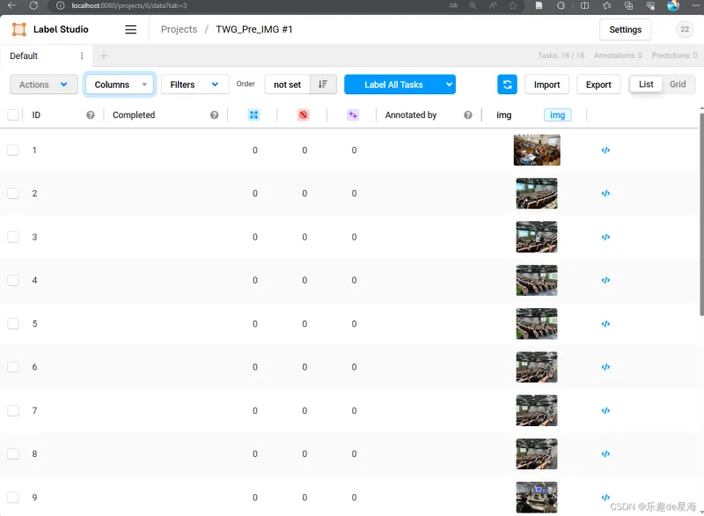The height and width of the screenshot is (516, 704).
Task: Select all tasks with header checkbox
Action: (13, 115)
